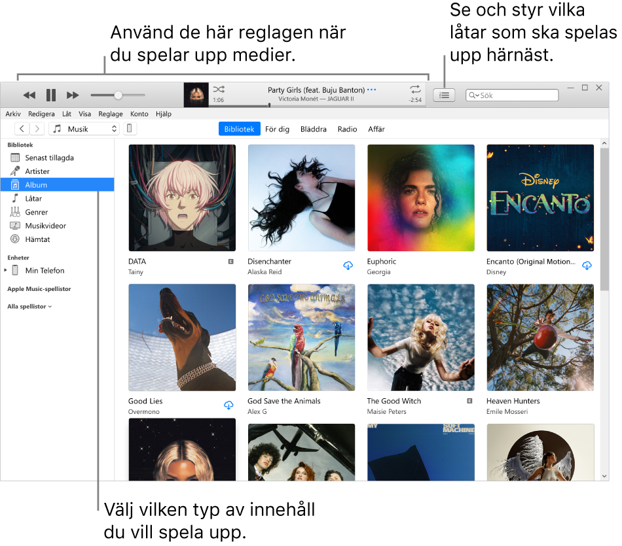Open the Heaven Hunters album cover
This screenshot has height=546, width=622.
(x=540, y=337)
